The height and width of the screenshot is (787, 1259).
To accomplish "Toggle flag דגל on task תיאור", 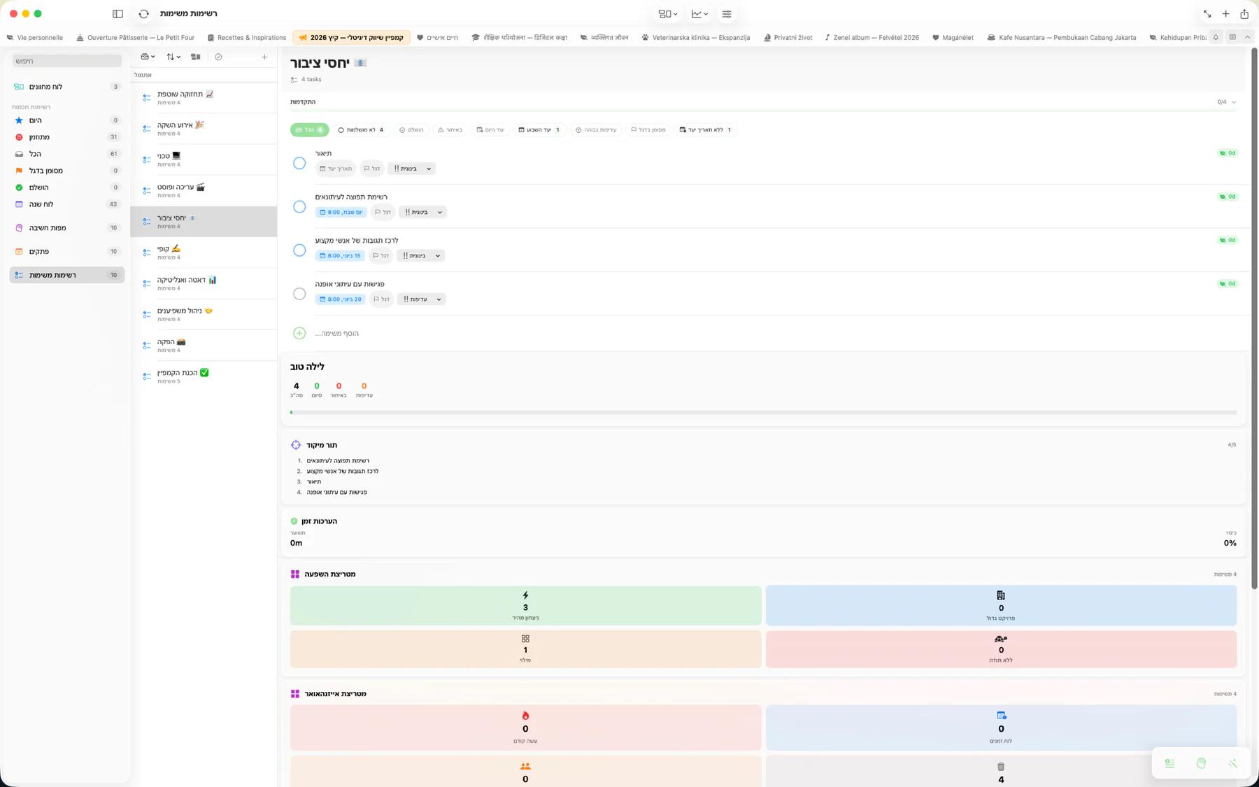I will (x=372, y=169).
